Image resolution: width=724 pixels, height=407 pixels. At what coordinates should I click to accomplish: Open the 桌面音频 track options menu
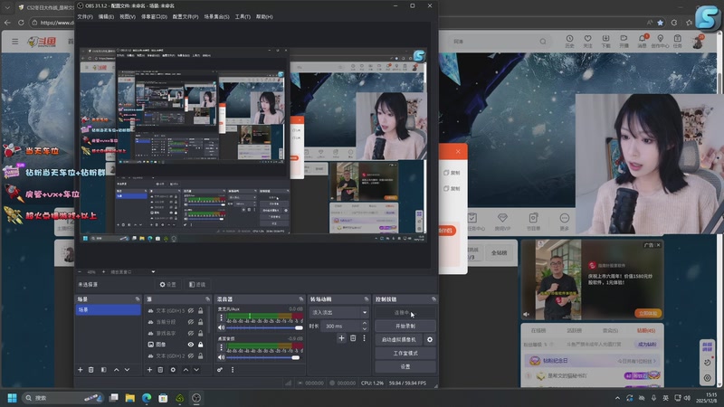(221, 347)
